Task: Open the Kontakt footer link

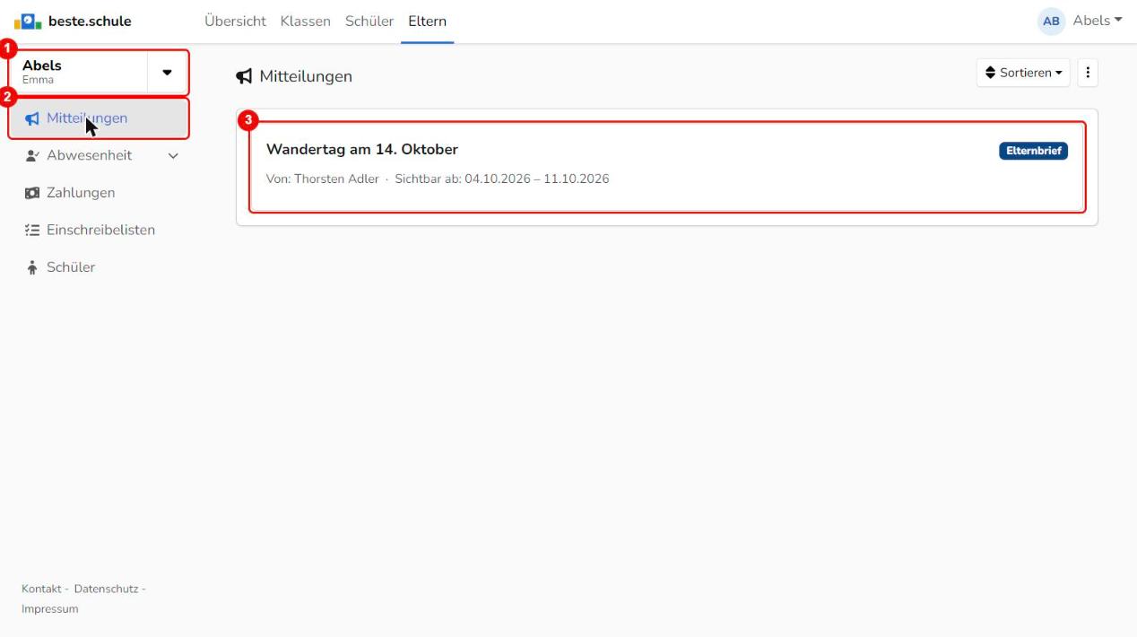Action: click(41, 589)
